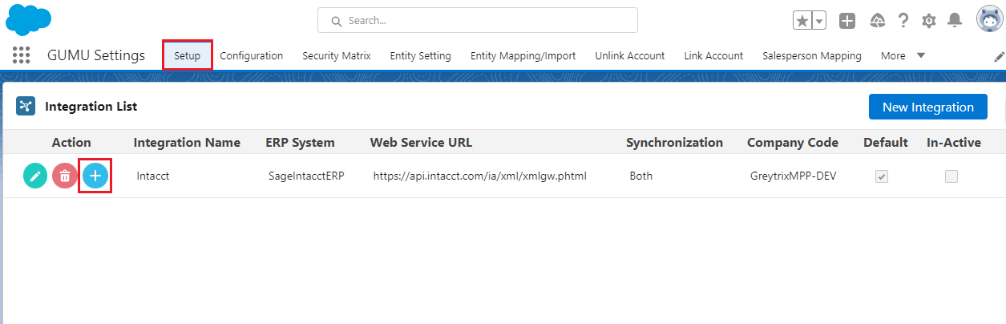
Task: Click the Action column header
Action: pyautogui.click(x=71, y=143)
